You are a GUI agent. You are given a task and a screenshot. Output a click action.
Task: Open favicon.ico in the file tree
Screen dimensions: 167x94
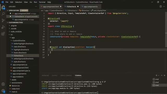[16, 86]
